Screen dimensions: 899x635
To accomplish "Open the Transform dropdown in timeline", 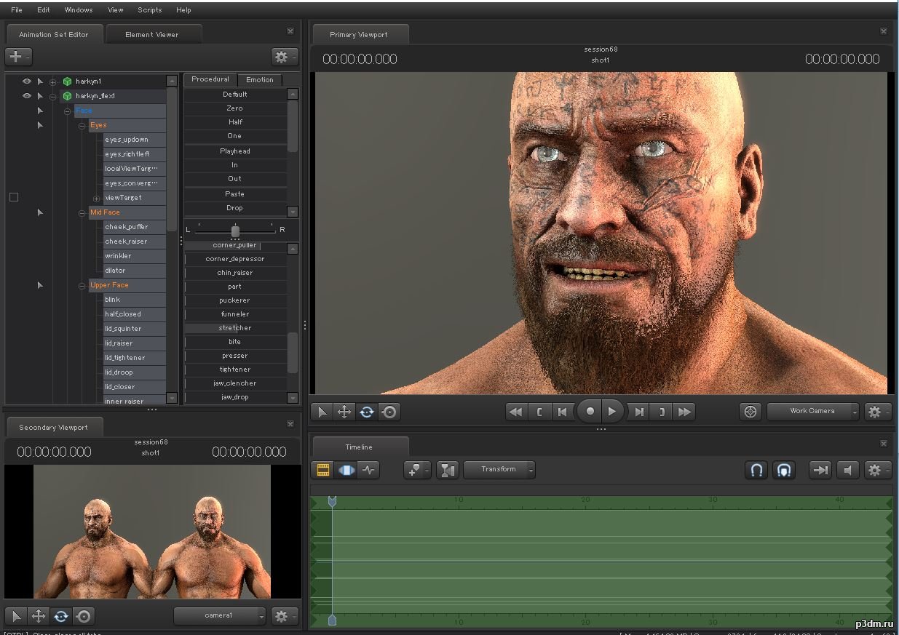I will pos(499,470).
